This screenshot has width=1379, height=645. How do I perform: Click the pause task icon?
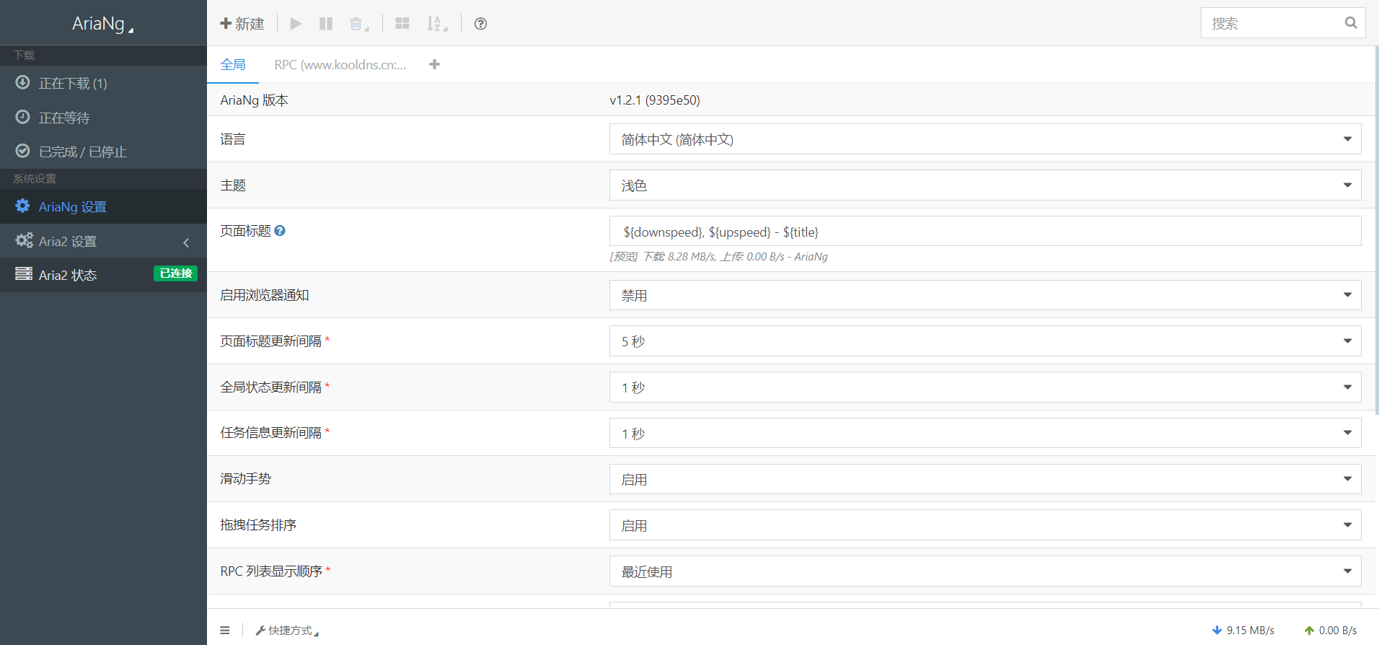click(x=326, y=24)
